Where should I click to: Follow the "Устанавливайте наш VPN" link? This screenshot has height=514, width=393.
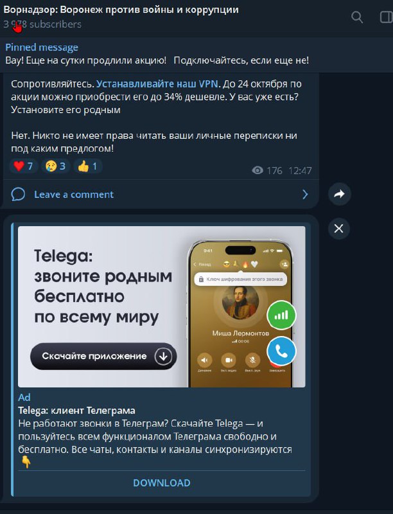pyautogui.click(x=157, y=84)
